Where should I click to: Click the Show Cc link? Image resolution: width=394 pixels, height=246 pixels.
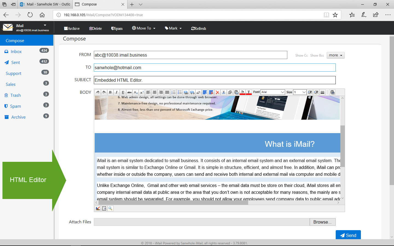[x=302, y=55]
